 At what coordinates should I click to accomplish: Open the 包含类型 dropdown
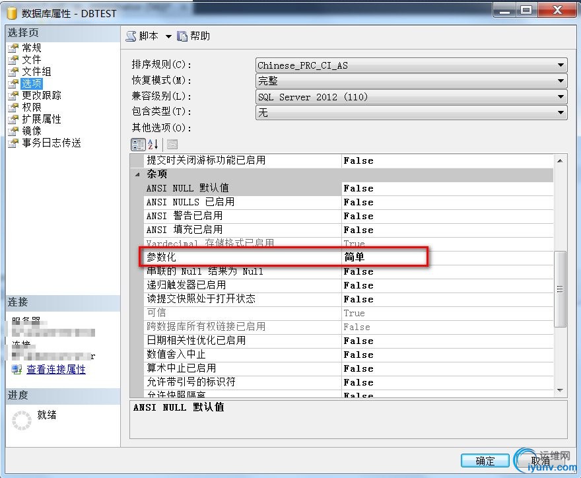[411, 112]
